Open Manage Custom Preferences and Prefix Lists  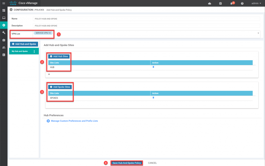(x=75, y=121)
